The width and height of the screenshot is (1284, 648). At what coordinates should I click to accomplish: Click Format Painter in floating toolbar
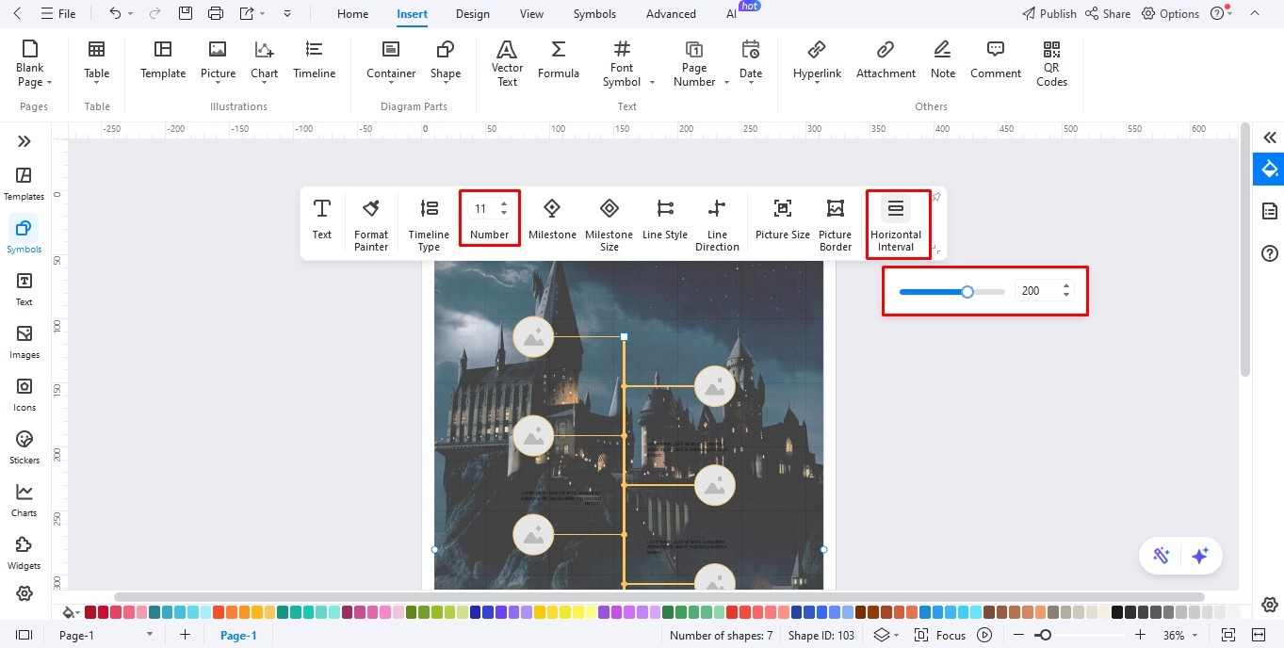371,225
